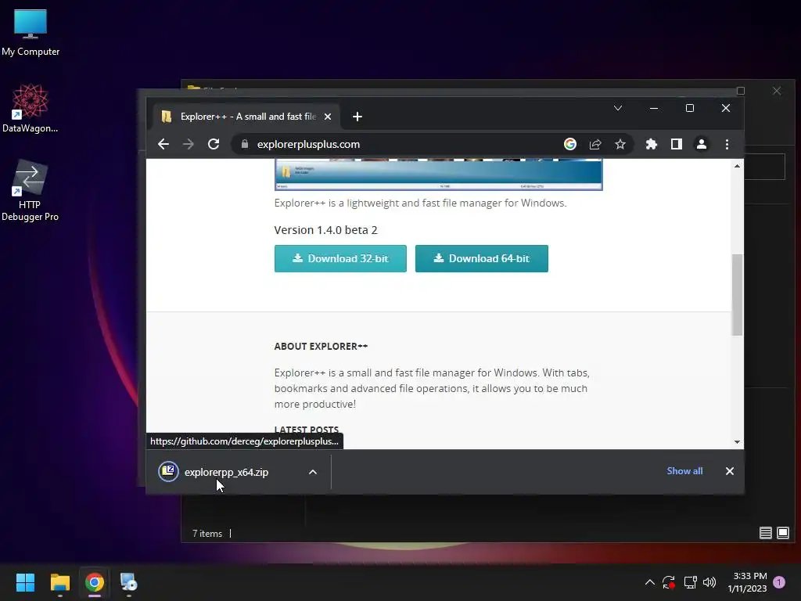The height and width of the screenshot is (601, 801).
Task: Open the network tray icon
Action: [690, 582]
